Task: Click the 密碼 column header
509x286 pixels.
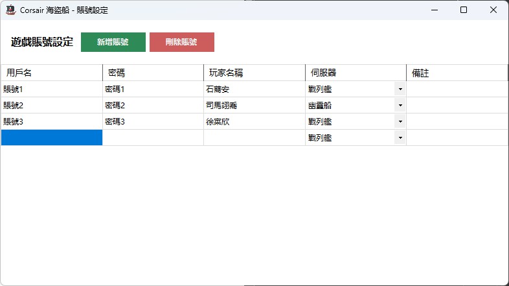Action: tap(153, 73)
